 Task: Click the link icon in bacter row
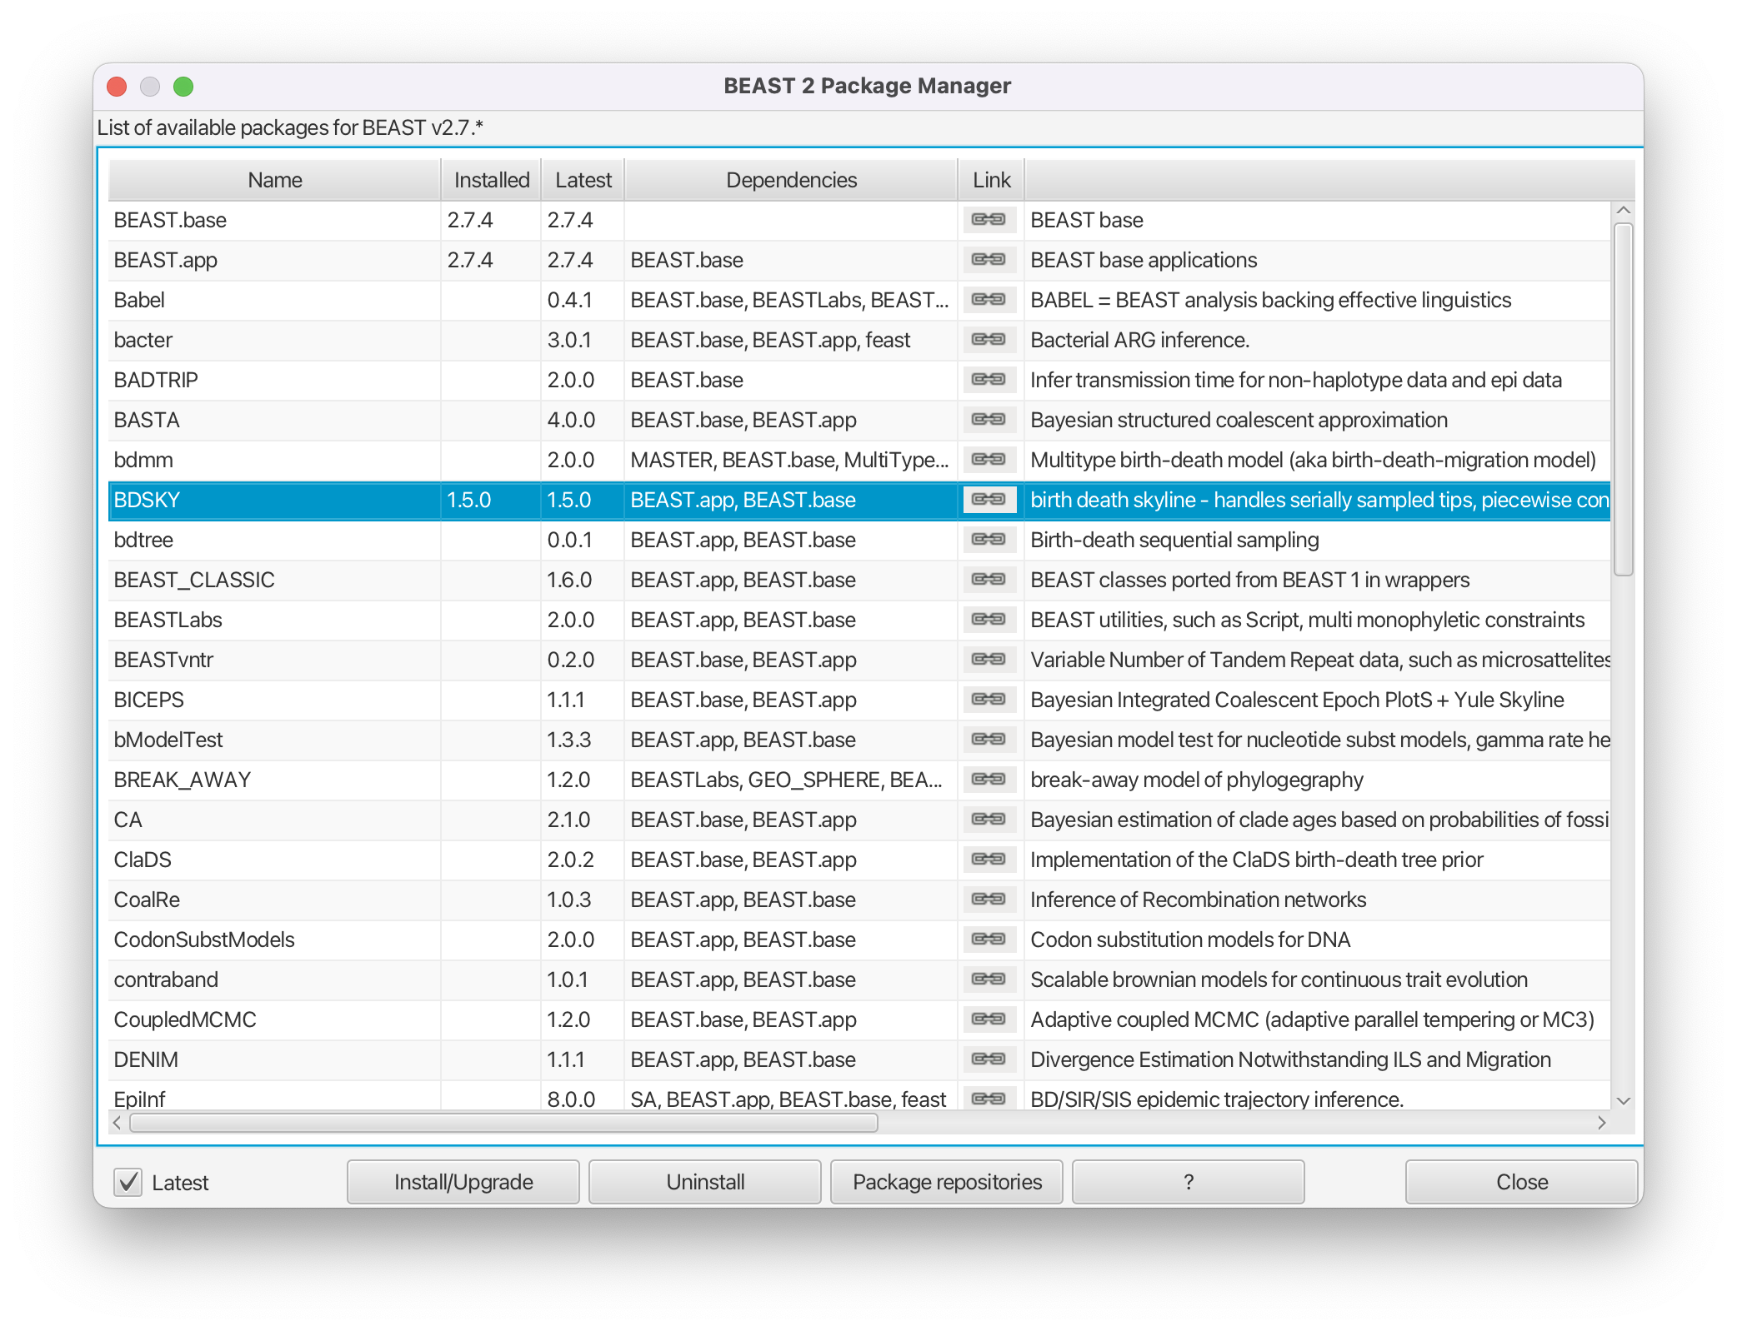(989, 339)
